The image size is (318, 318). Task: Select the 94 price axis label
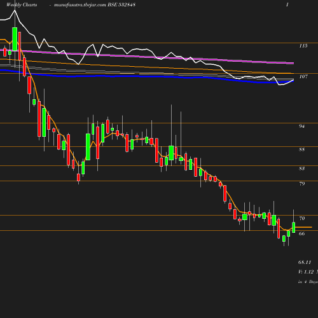pos(302,127)
